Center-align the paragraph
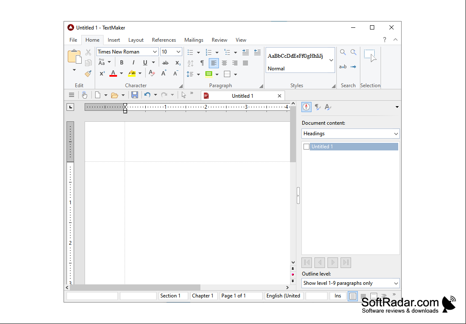466x324 pixels. point(224,63)
